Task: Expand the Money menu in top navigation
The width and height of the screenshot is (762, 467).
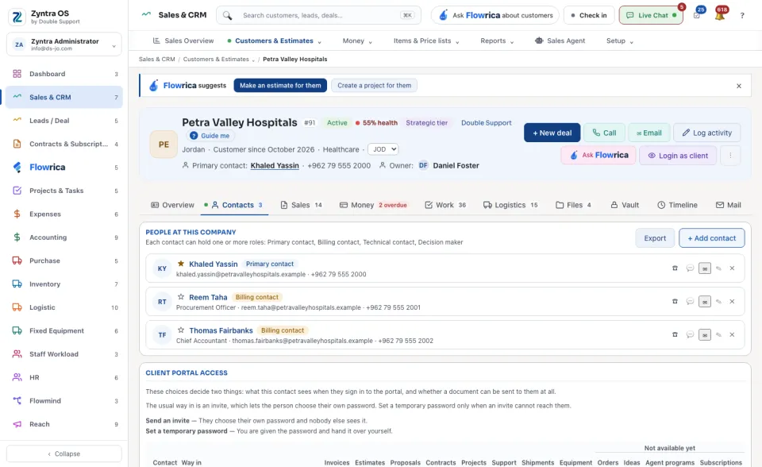Action: pos(357,41)
